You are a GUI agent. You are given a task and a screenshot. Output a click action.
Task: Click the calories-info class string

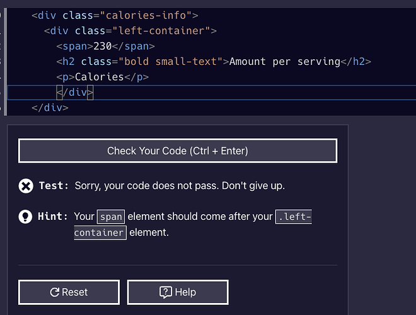(146, 15)
